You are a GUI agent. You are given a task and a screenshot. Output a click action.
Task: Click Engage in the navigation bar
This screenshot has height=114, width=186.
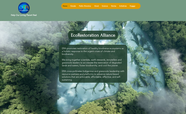click(132, 6)
